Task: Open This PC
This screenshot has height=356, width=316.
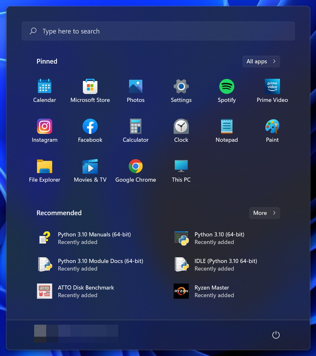Action: [181, 171]
